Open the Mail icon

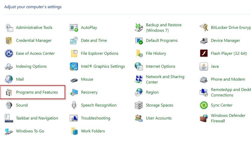coord(9,79)
